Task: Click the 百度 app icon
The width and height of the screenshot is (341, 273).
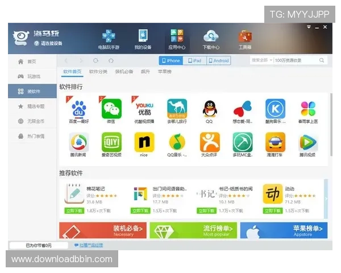Action: tap(79, 109)
